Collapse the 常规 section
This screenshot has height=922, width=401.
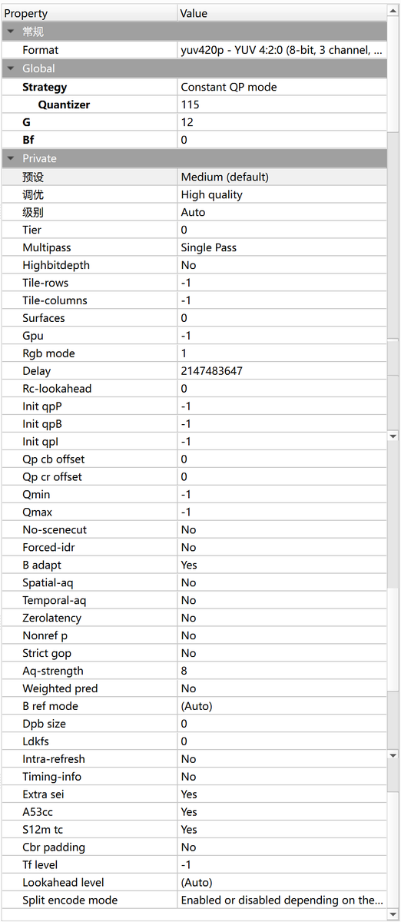[11, 32]
